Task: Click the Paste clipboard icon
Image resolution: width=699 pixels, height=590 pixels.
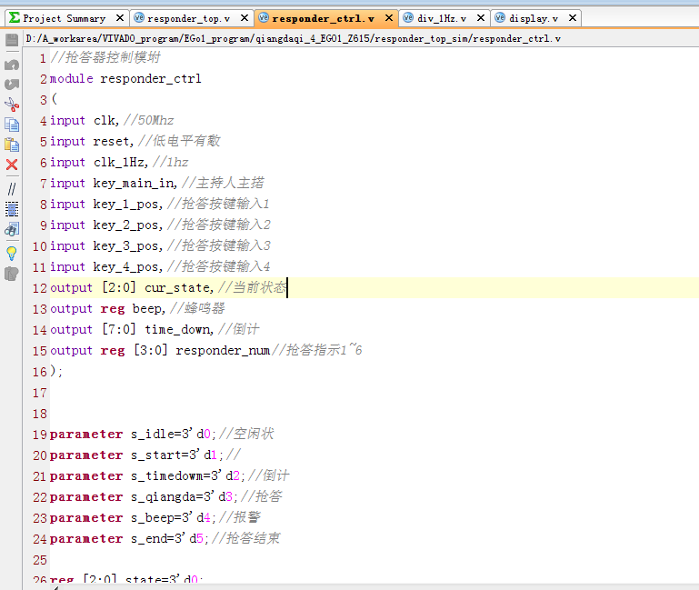Action: [x=12, y=145]
